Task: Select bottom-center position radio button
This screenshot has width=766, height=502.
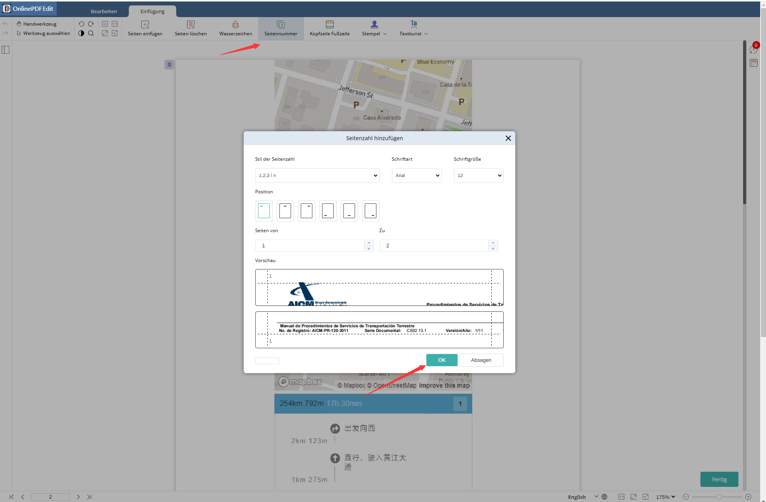Action: pyautogui.click(x=349, y=211)
